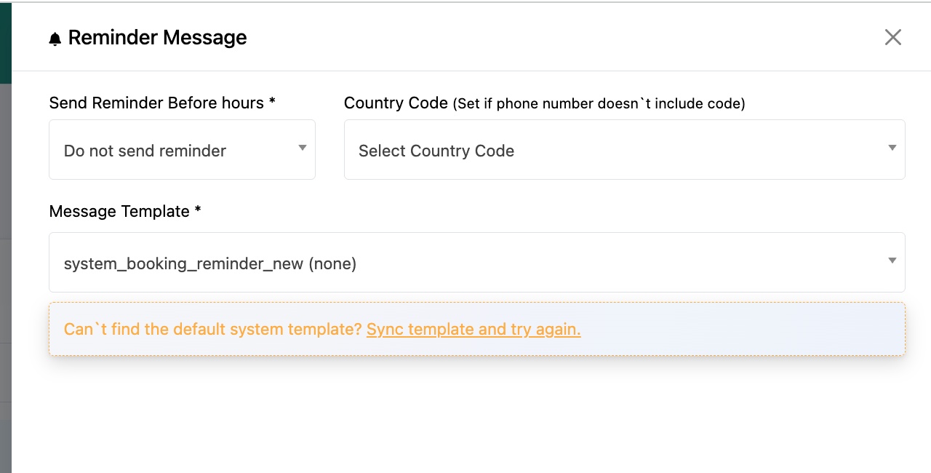Image resolution: width=931 pixels, height=473 pixels.
Task: Select the system_booking_reminder_new (none) value text
Action: click(210, 263)
